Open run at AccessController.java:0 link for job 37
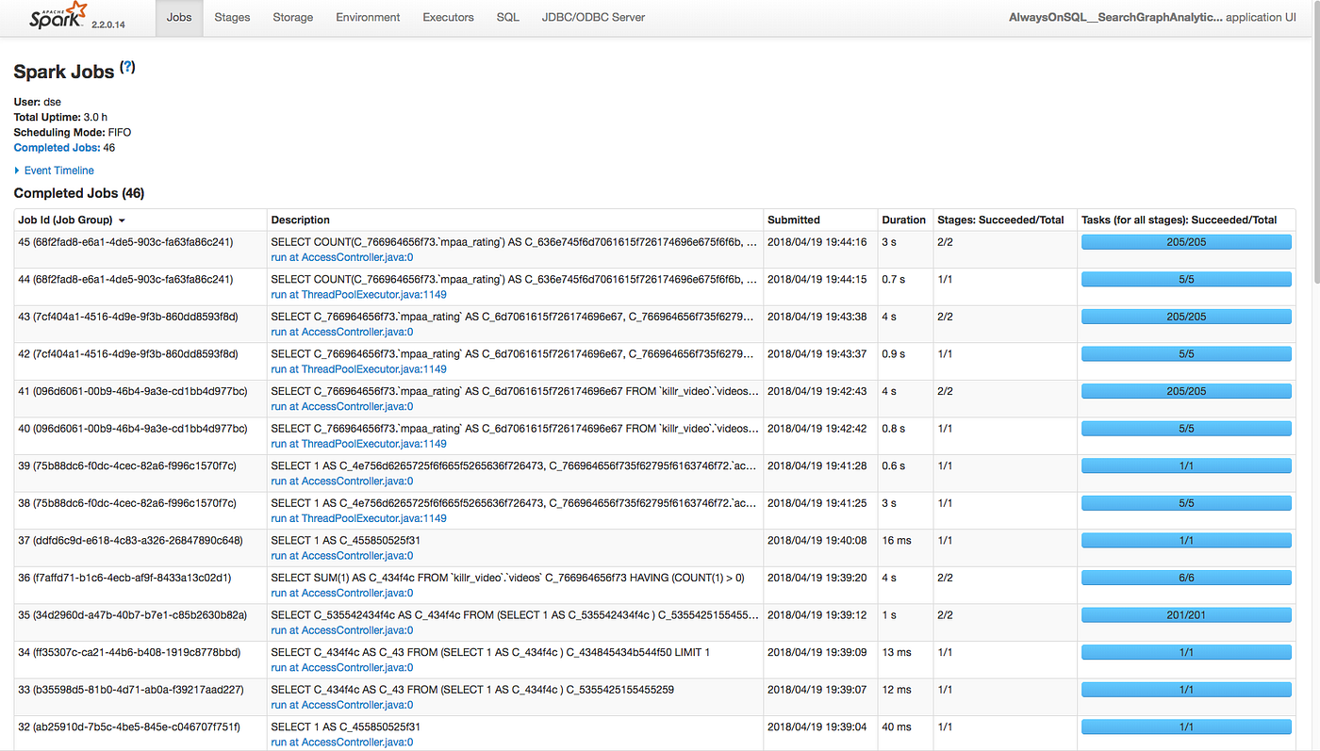The width and height of the screenshot is (1320, 751). [x=341, y=555]
